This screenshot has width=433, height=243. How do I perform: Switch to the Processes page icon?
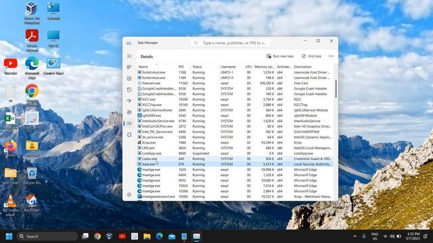(129, 67)
